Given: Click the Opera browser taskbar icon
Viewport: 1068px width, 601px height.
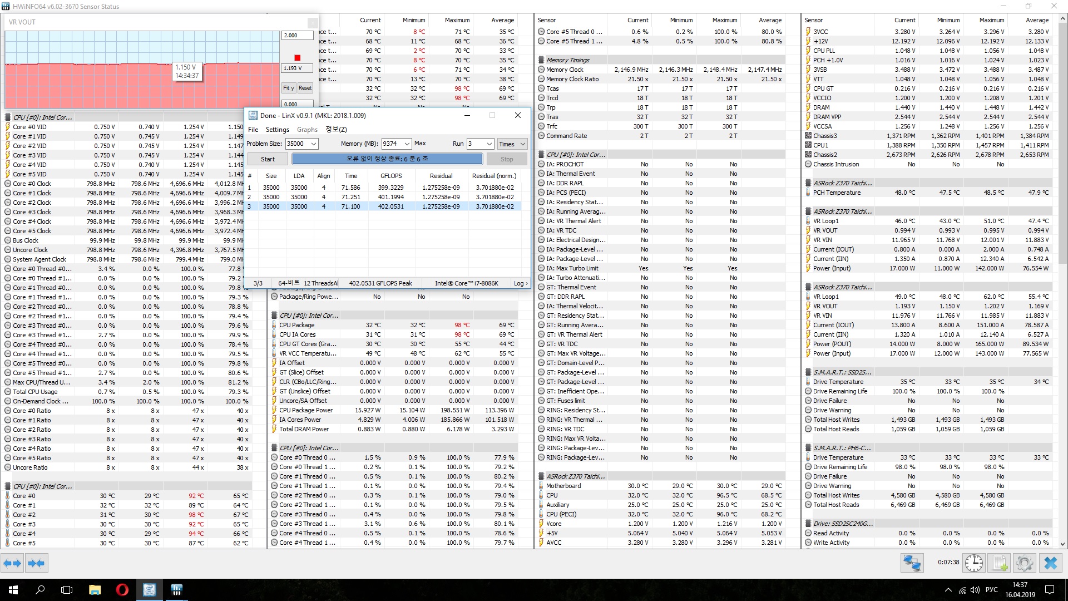Looking at the screenshot, I should point(122,590).
